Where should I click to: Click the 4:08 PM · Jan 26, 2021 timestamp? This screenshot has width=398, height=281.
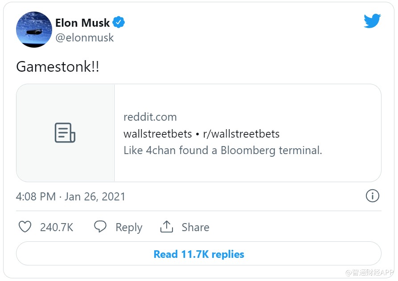71,196
